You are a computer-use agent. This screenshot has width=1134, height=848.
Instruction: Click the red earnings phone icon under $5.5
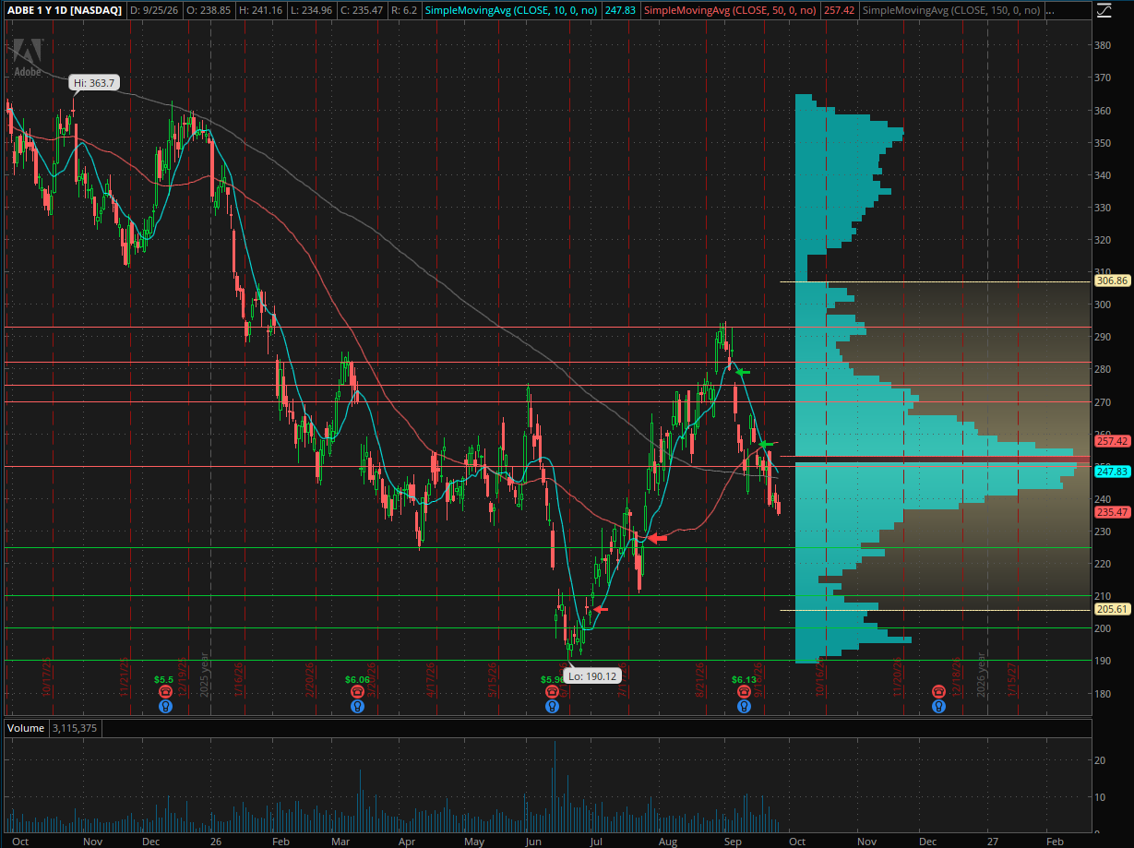164,691
